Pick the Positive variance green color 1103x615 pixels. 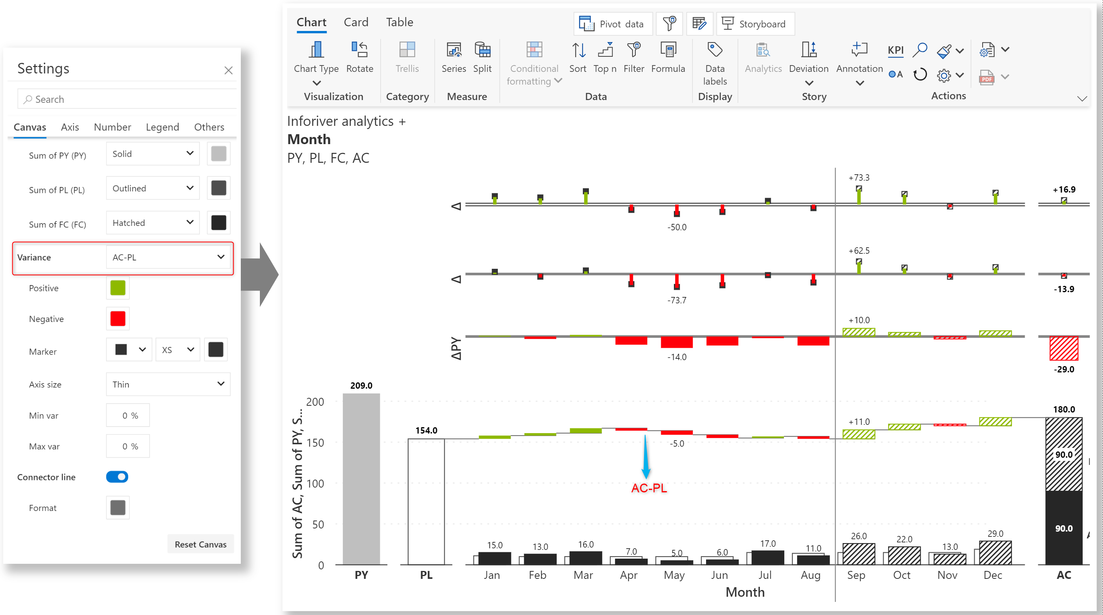(118, 287)
